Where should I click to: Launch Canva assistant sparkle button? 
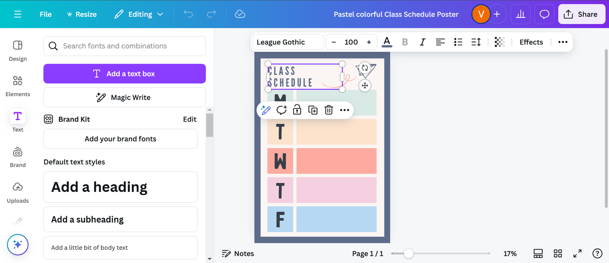coord(18,245)
